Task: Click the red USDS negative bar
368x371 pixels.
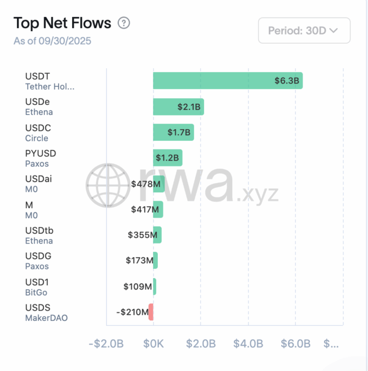Action: pos(151,312)
